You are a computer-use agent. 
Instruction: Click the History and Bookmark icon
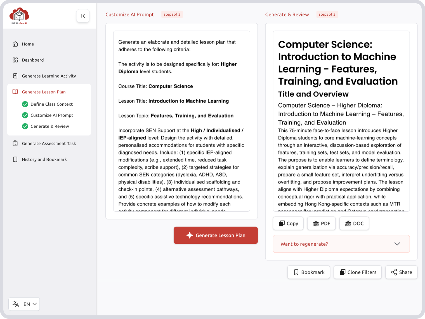tap(15, 159)
